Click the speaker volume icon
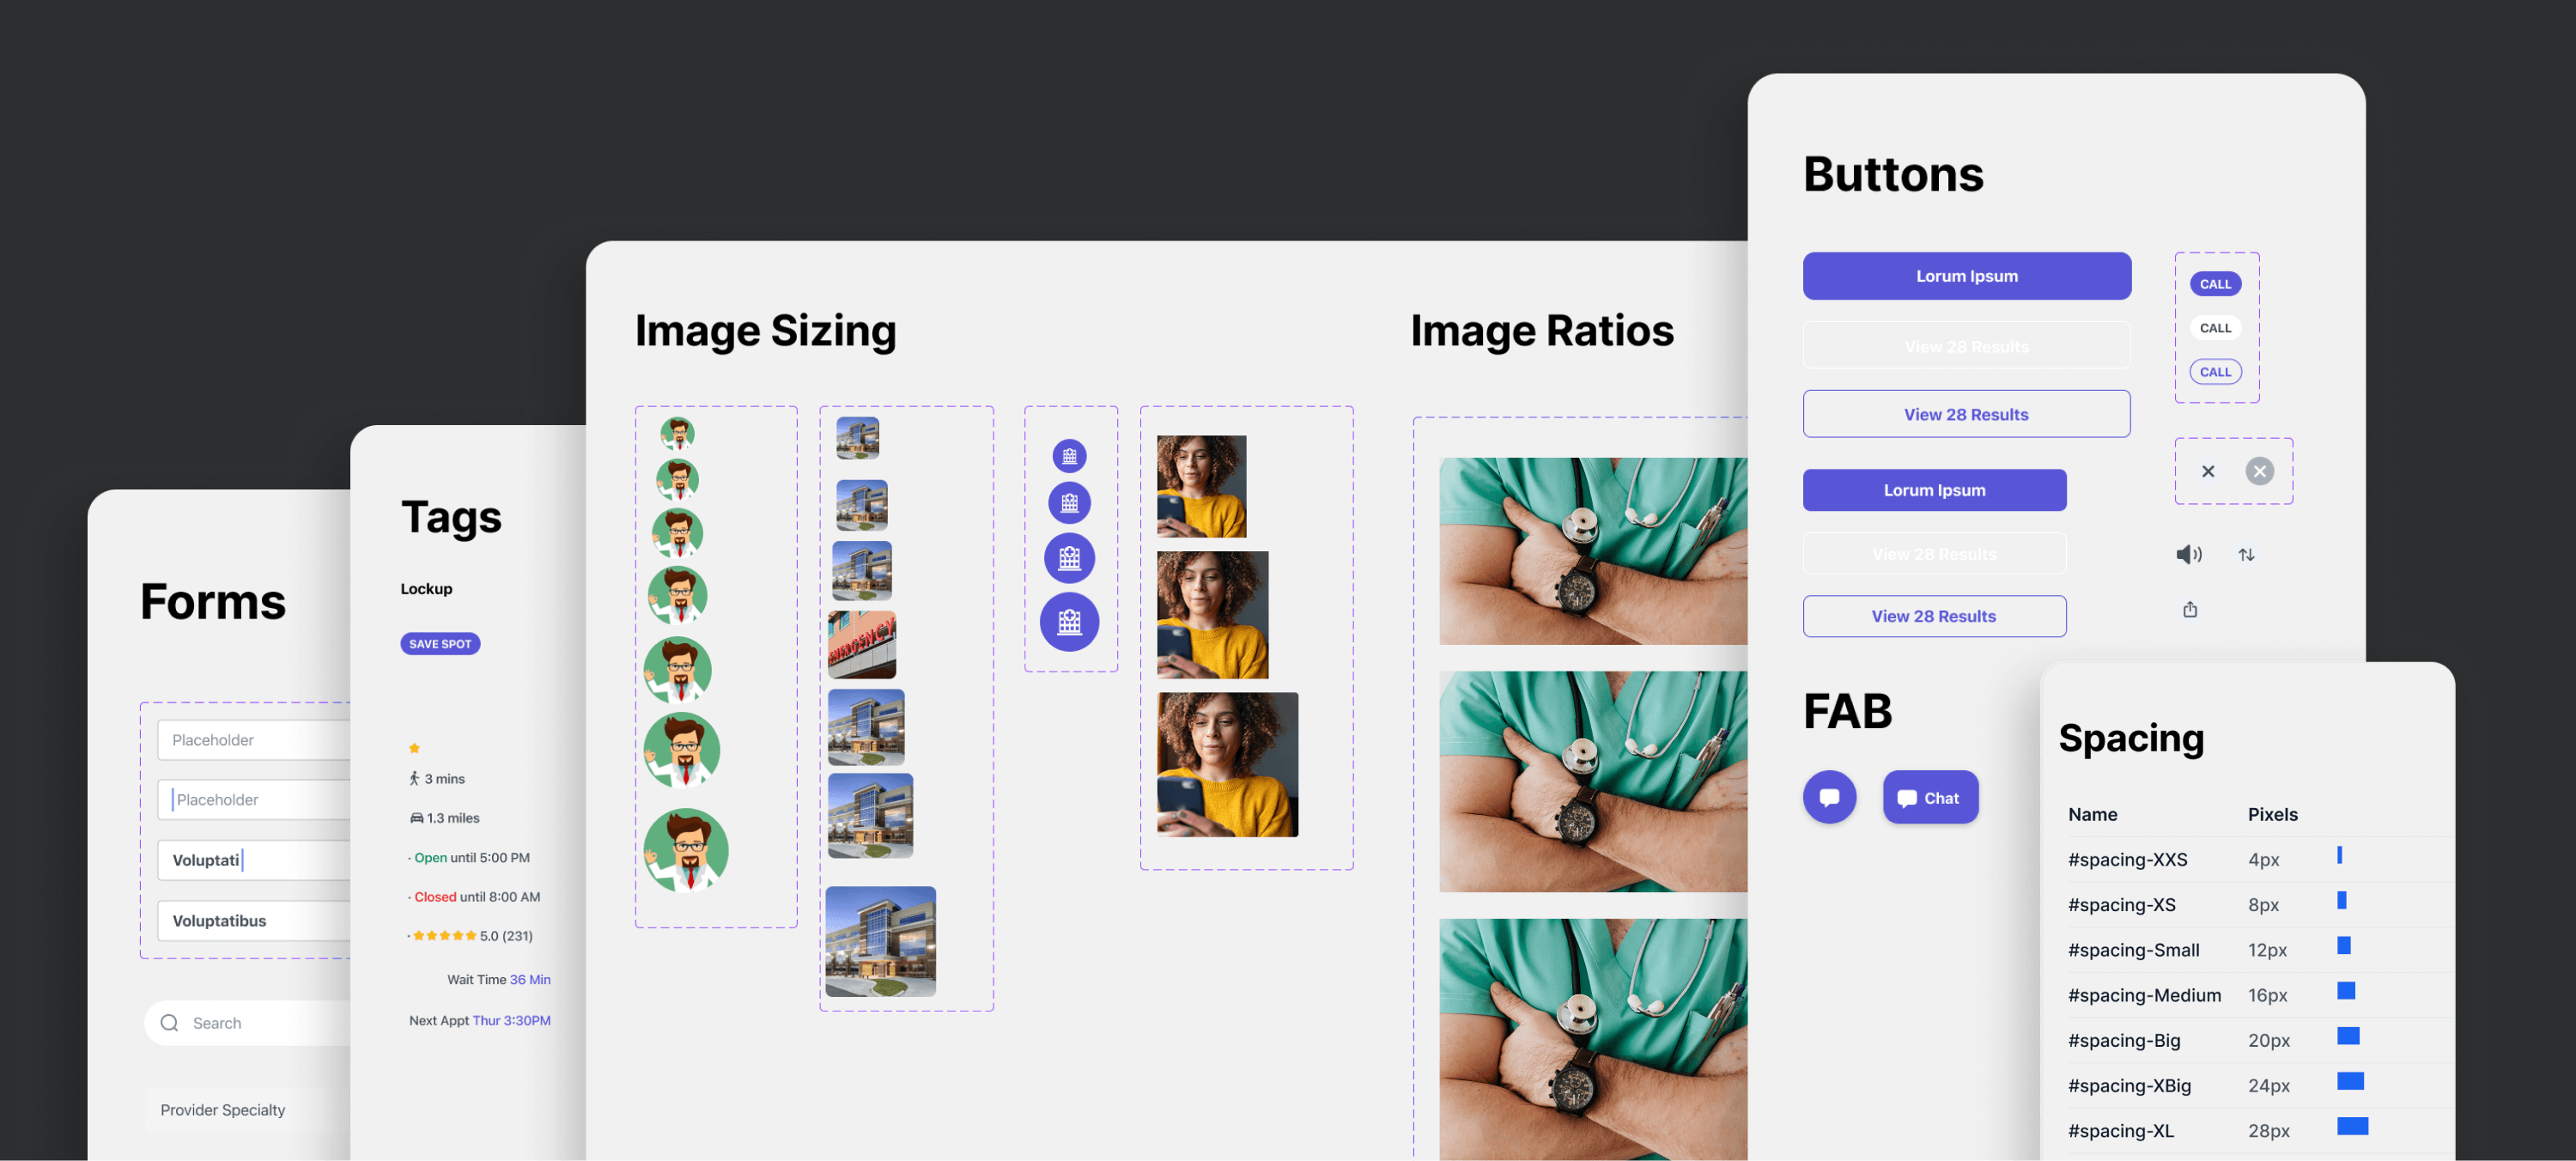2576x1161 pixels. click(x=2188, y=554)
